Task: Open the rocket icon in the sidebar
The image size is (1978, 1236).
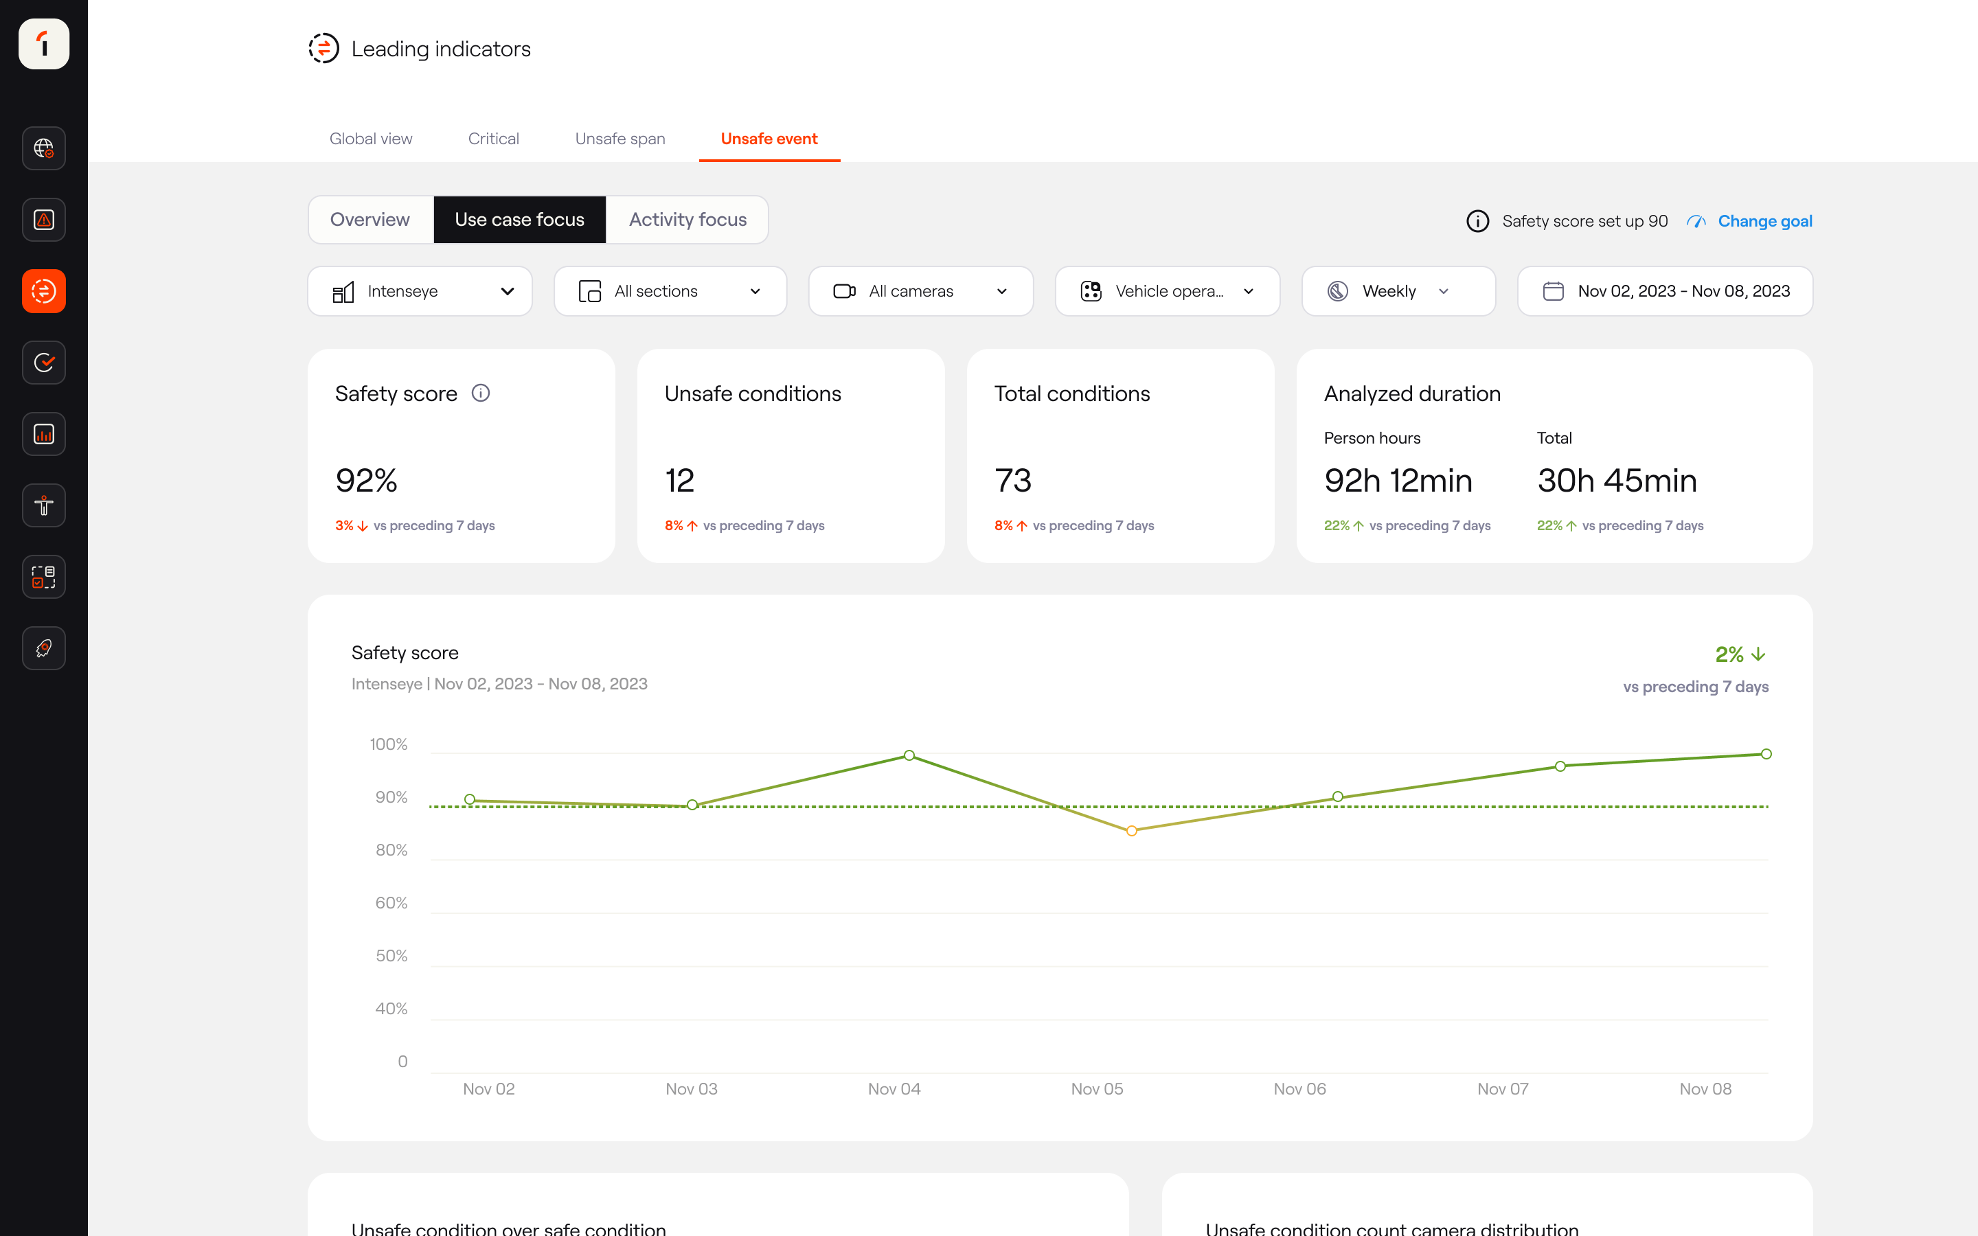Action: tap(44, 648)
